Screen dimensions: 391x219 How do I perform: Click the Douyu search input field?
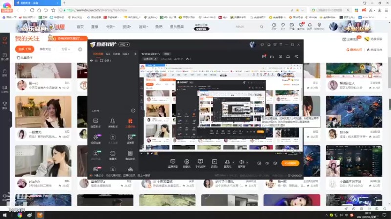tap(246, 27)
